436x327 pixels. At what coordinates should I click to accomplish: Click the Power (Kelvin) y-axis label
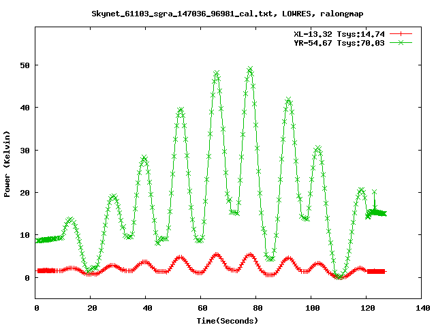point(7,161)
